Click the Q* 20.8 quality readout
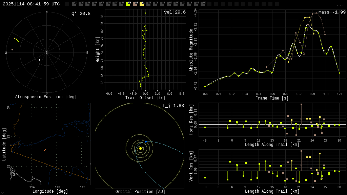The width and height of the screenshot is (347, 195). tap(81, 14)
